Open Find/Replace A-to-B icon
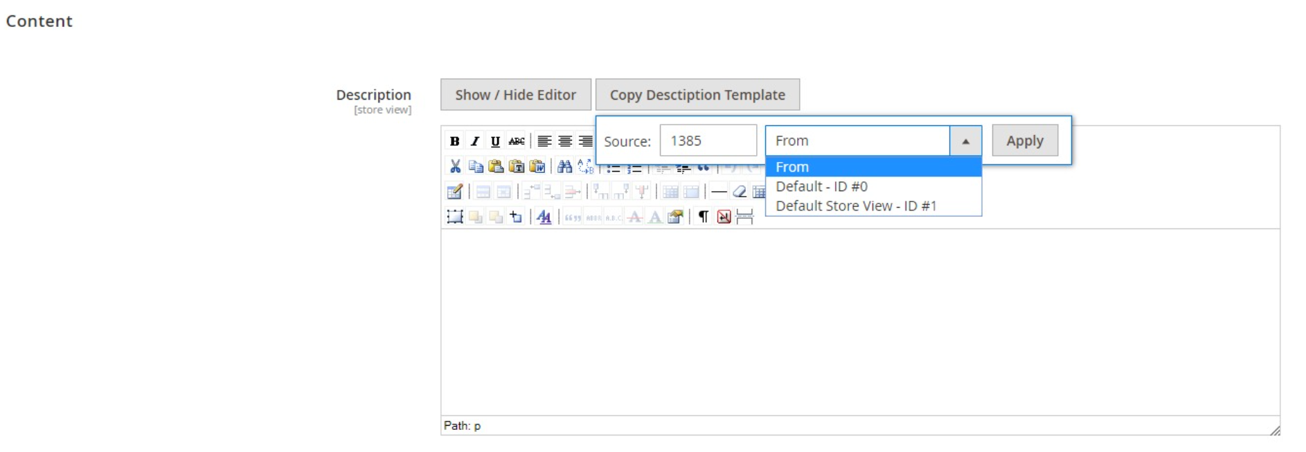Viewport: 1306px width, 452px height. (585, 166)
